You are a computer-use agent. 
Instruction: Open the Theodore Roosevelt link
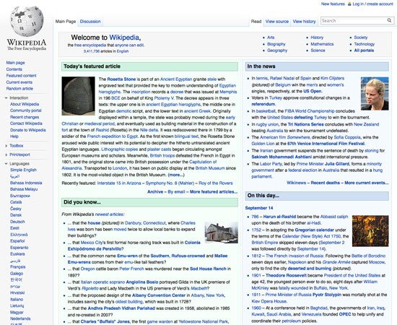tap(286, 275)
